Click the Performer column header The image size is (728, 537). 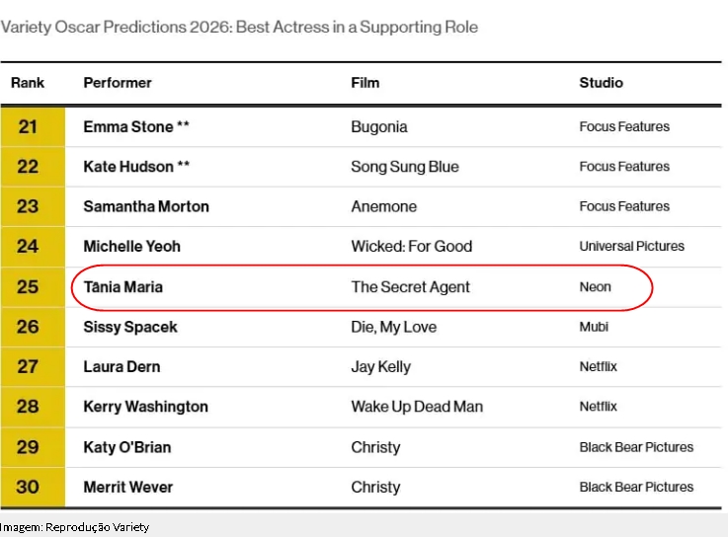(x=118, y=83)
